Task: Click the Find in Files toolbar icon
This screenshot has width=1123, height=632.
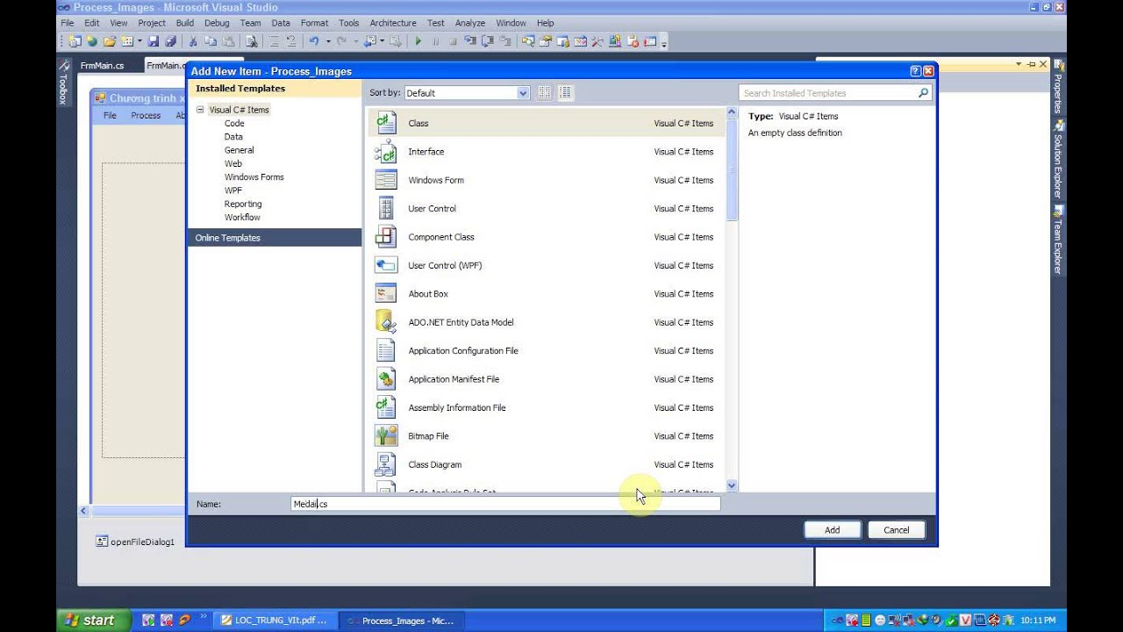Action: [x=250, y=41]
